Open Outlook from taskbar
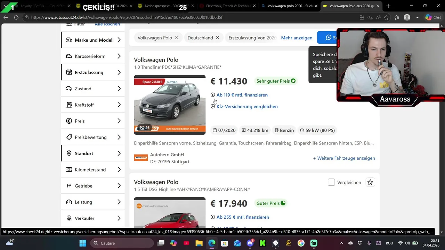Screen dimensions: 445x250 [237, 243]
